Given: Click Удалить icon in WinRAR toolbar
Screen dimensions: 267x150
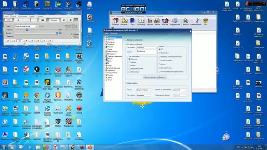Looking at the screenshot, I should 150,22.
